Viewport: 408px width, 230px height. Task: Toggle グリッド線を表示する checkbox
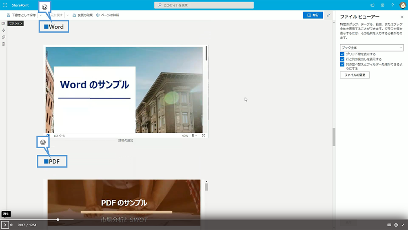[342, 54]
